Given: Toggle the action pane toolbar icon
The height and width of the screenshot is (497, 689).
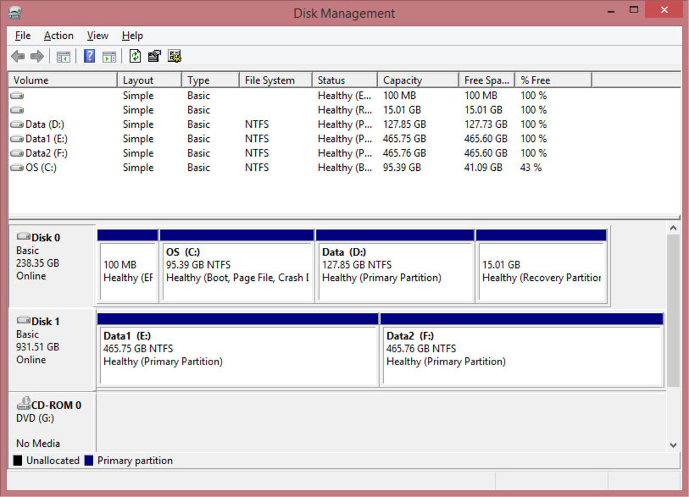Looking at the screenshot, I should pos(109,57).
